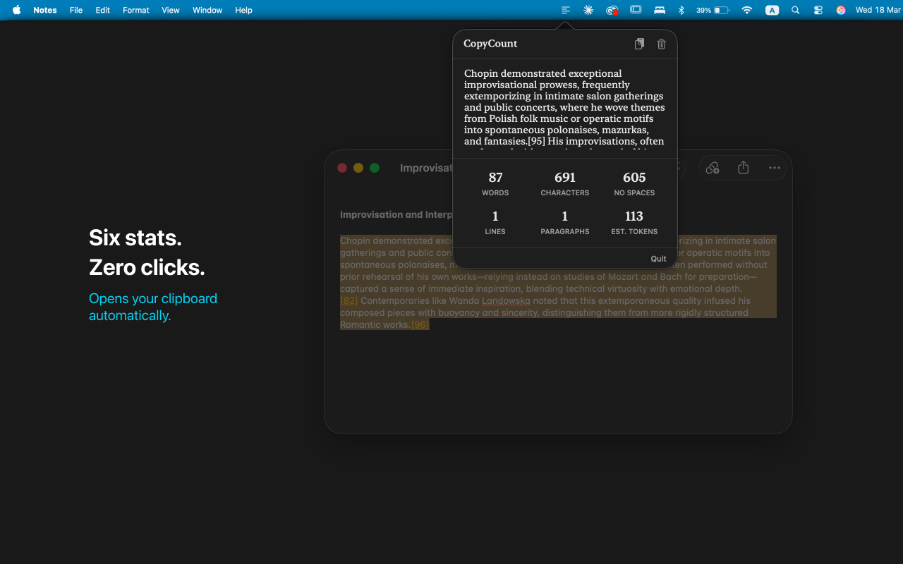Quit CopyCount from the popover
The image size is (903, 564).
pyautogui.click(x=658, y=259)
